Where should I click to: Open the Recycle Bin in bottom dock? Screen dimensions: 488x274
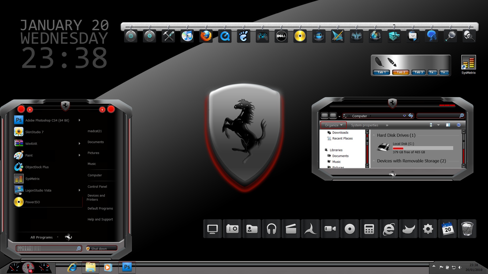pos(467,229)
